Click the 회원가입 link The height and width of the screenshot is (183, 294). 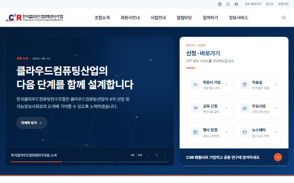(283, 4)
